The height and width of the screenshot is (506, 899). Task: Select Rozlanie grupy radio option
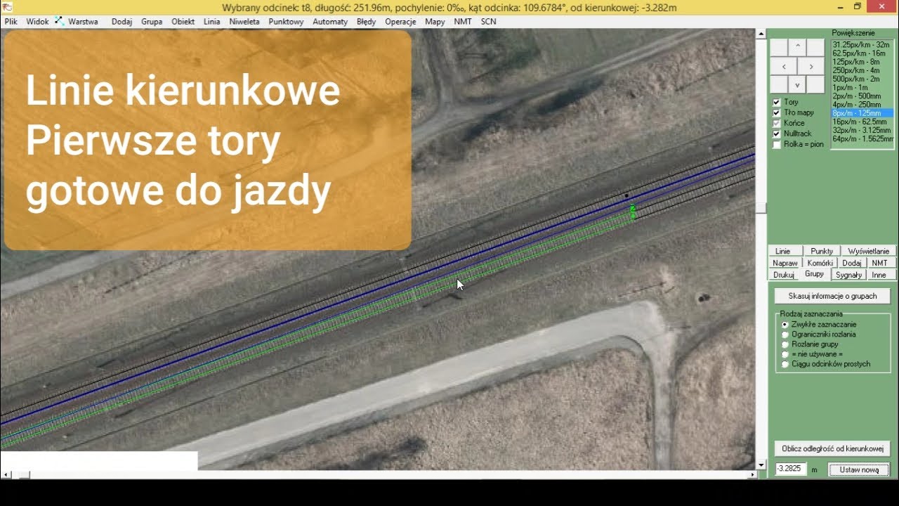[x=785, y=344]
